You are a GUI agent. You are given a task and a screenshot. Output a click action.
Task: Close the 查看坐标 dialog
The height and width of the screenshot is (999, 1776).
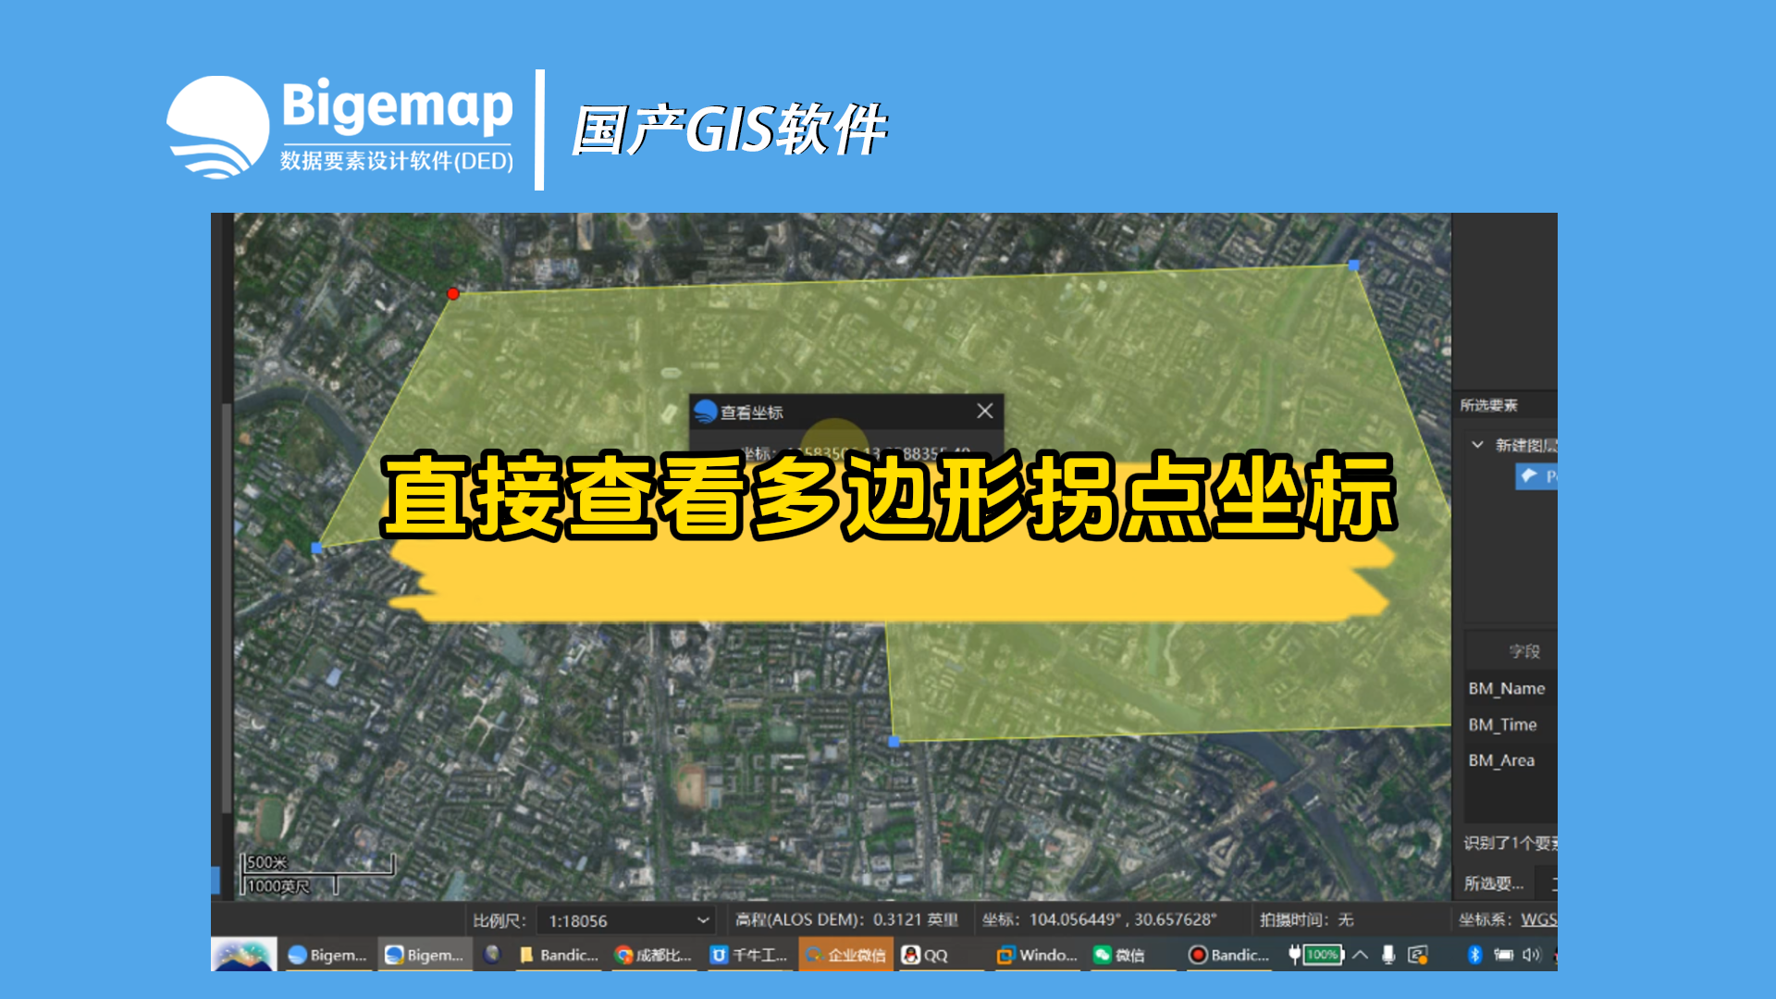pos(984,411)
